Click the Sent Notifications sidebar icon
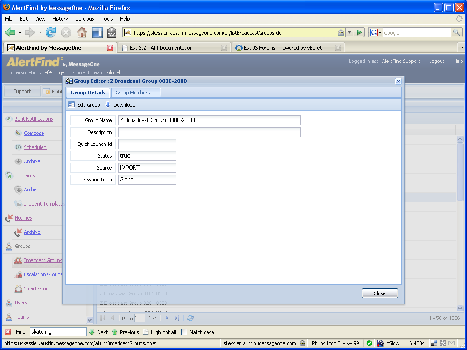This screenshot has width=467, height=350. pos(9,119)
